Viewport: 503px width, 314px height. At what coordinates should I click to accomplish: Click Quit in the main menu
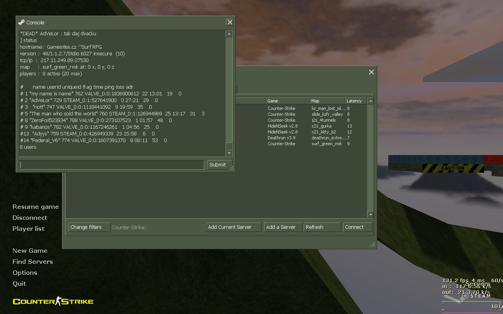(x=19, y=284)
